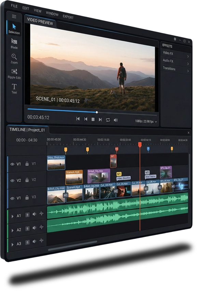Select the Selection tool
197x291 pixels.
click(x=14, y=28)
